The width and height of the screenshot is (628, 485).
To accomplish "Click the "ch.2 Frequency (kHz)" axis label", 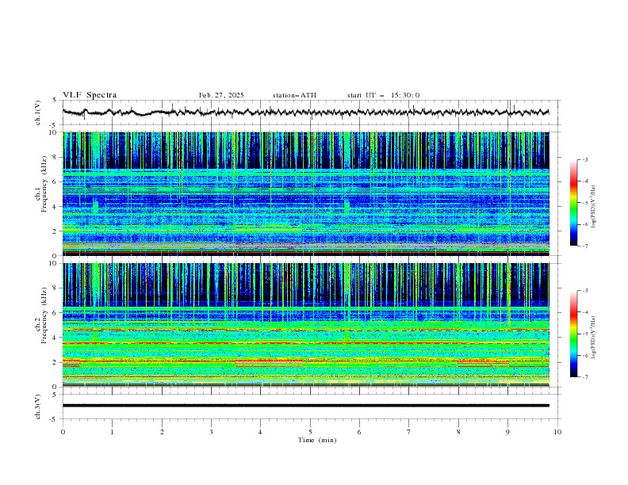I will point(41,315).
